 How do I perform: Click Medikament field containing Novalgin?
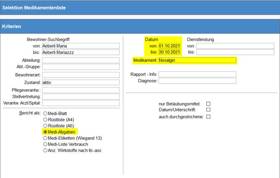point(197,60)
